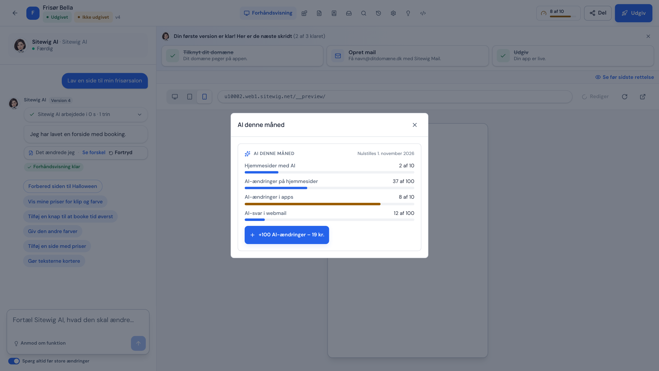Viewport: 659px width, 371px height.
Task: Open the '8 af 10' AI usage meter
Action: 558,13
